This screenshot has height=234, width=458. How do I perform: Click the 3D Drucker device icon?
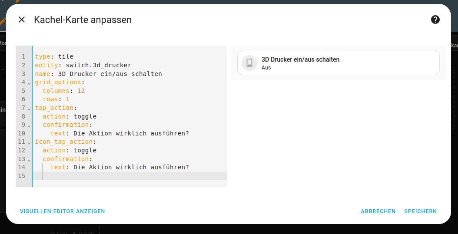click(249, 63)
